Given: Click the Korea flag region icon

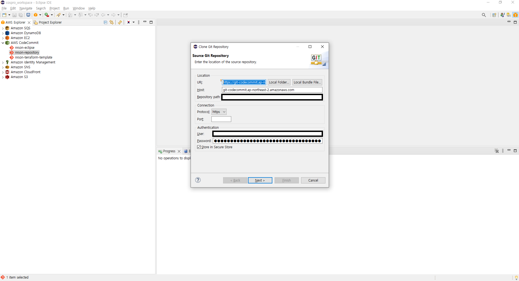Looking at the screenshot, I should coord(129,22).
